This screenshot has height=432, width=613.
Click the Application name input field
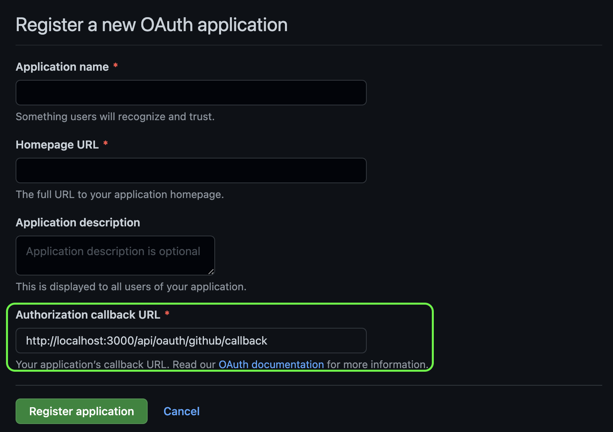pyautogui.click(x=191, y=93)
